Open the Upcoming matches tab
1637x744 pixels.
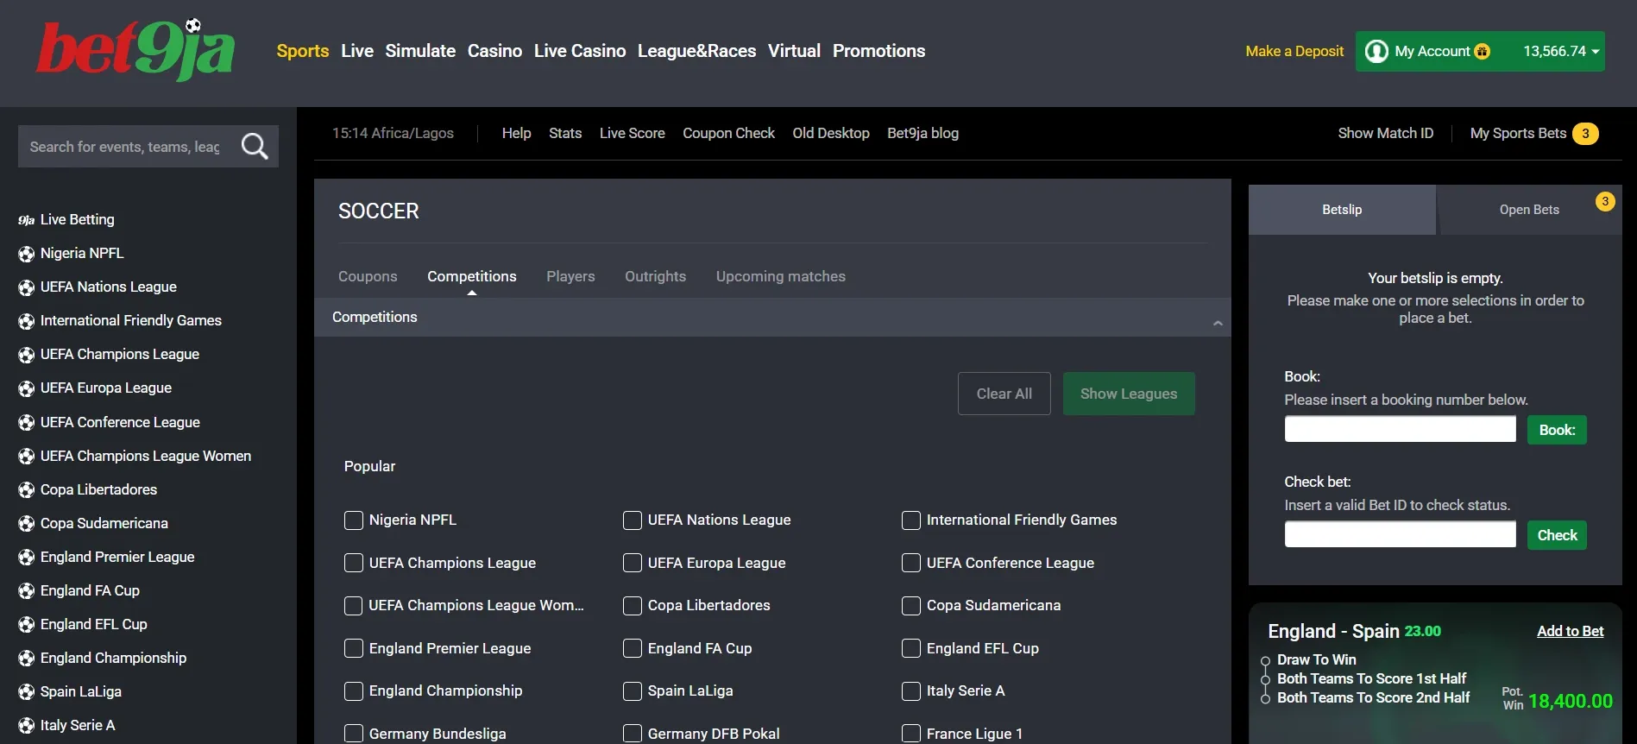click(781, 276)
